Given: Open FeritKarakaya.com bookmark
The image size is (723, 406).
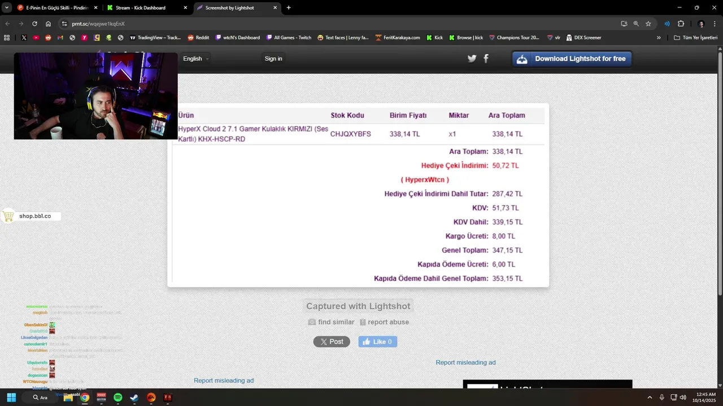Looking at the screenshot, I should point(398,38).
